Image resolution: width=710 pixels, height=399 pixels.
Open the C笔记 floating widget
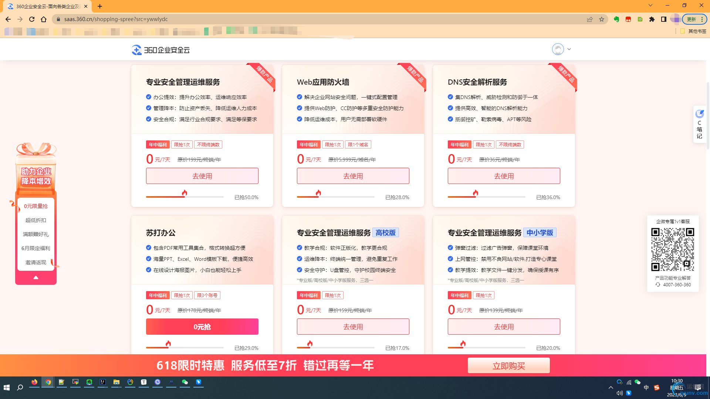[x=699, y=125]
